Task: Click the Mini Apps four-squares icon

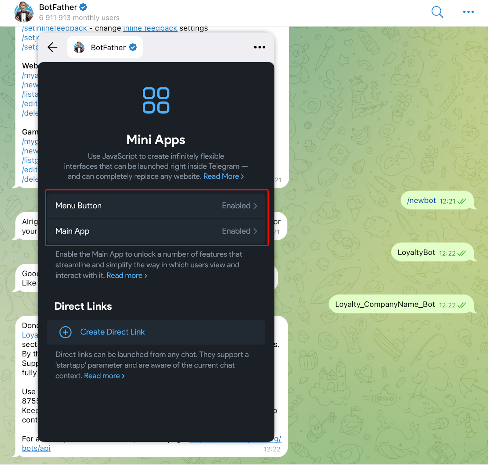Action: (x=156, y=100)
